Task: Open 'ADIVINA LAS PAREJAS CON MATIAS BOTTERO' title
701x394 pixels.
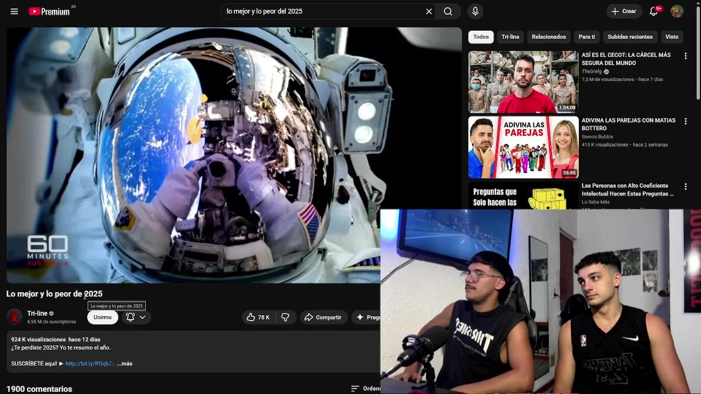Action: click(x=628, y=124)
